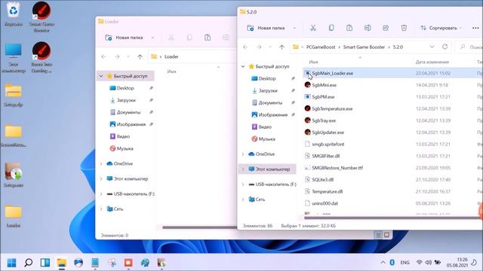Sort by Дата изменения column header

coord(432,62)
